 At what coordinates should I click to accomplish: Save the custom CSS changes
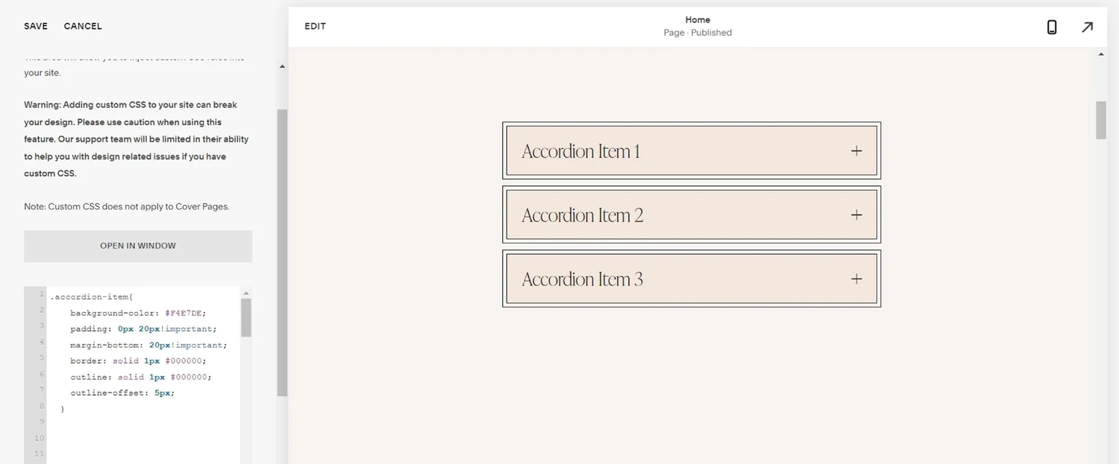(35, 26)
